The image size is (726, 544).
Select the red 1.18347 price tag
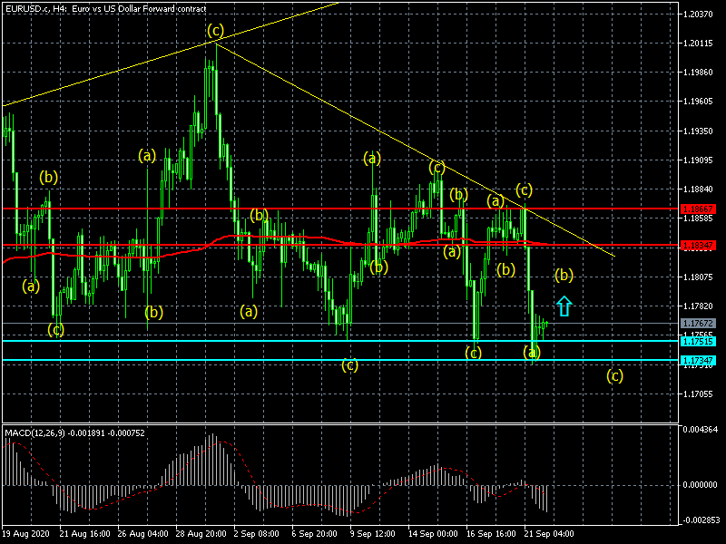[x=701, y=245]
